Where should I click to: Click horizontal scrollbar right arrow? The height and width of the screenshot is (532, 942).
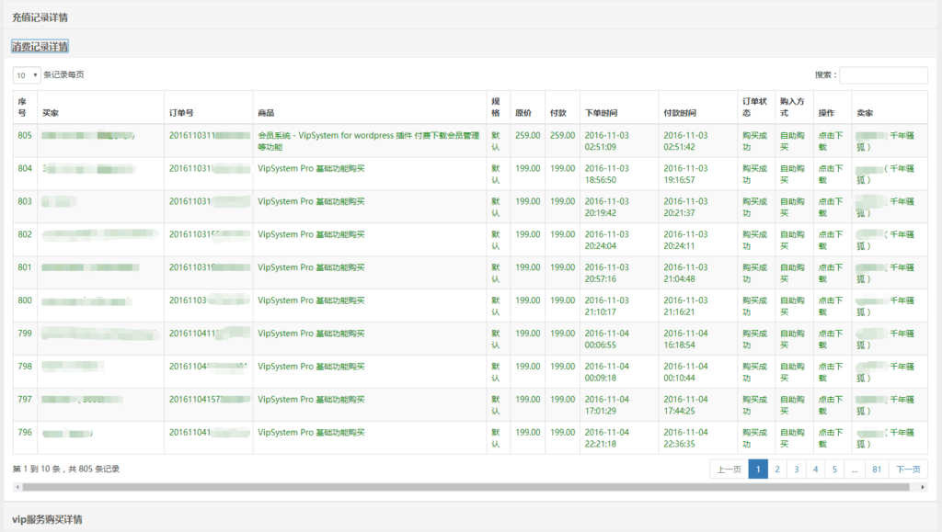923,487
